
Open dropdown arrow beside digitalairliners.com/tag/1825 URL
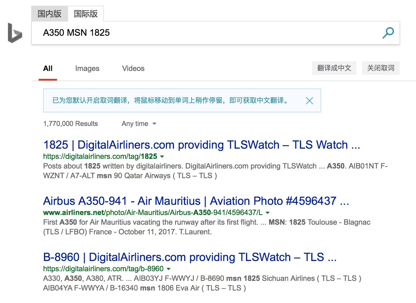162,156
